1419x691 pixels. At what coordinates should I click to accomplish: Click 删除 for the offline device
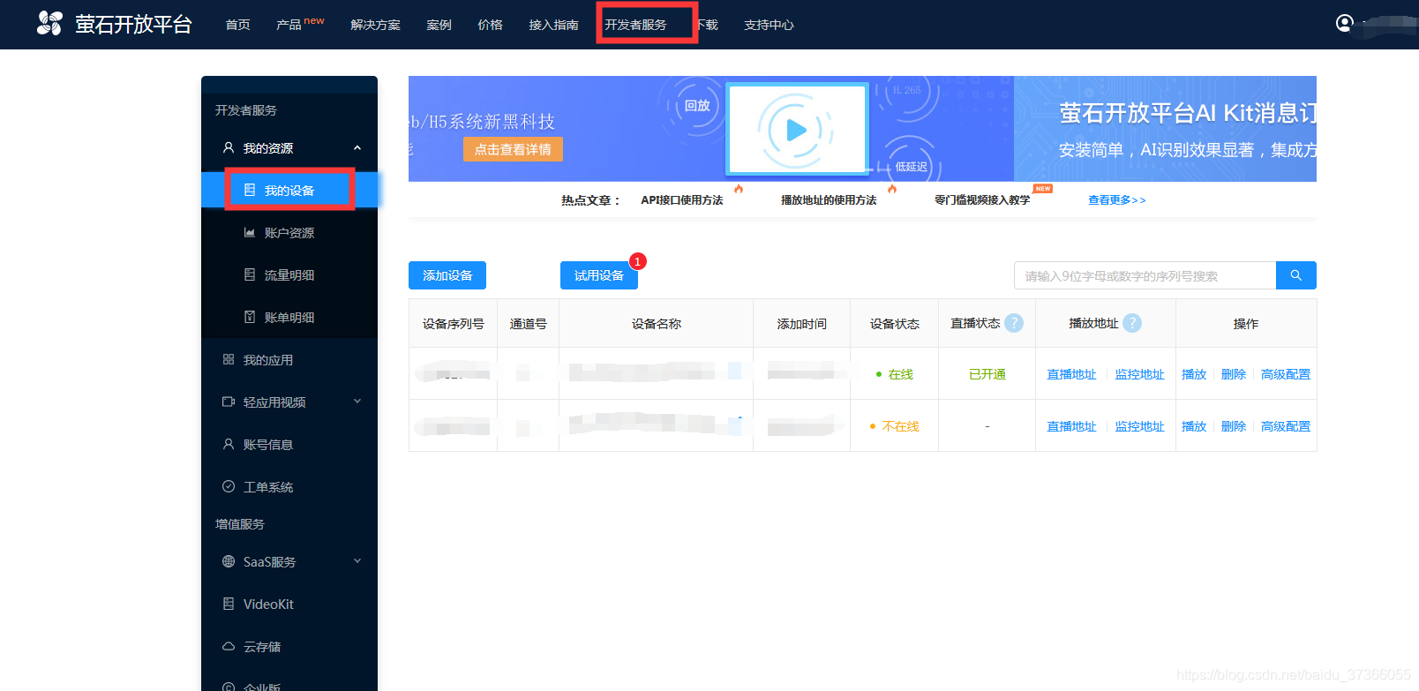tap(1234, 426)
